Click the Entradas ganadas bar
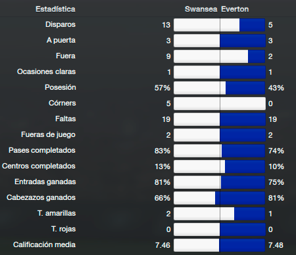The height and width of the screenshot is (255, 296). [220, 182]
